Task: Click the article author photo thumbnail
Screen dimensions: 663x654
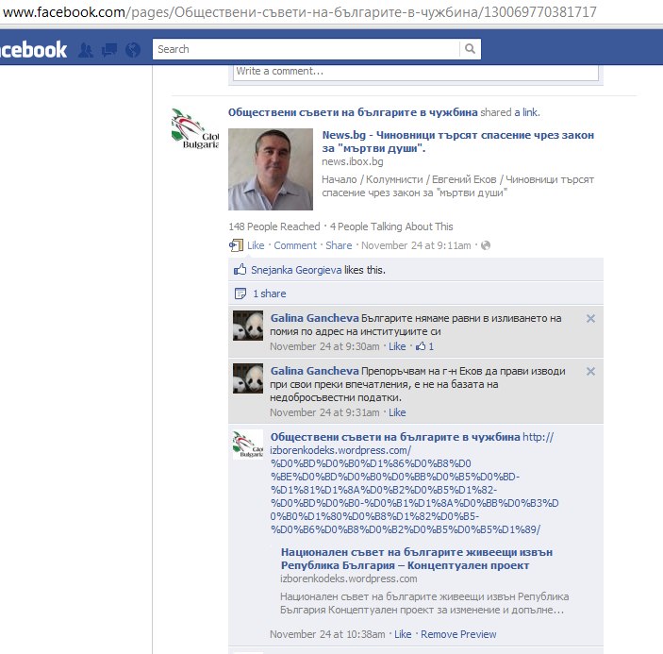Action: point(271,169)
